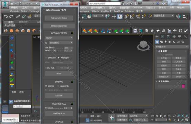Select the Link tool icon
This screenshot has width=191, height=124.
pyautogui.click(x=18, y=17)
